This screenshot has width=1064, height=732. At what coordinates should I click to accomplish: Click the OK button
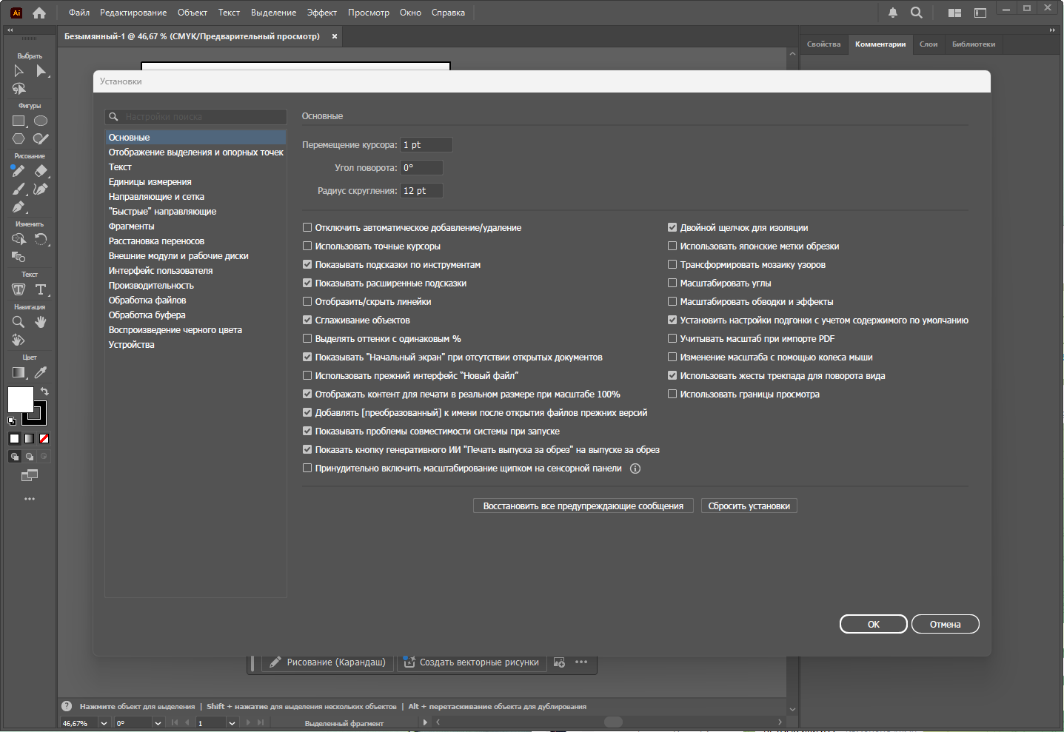[x=874, y=625]
